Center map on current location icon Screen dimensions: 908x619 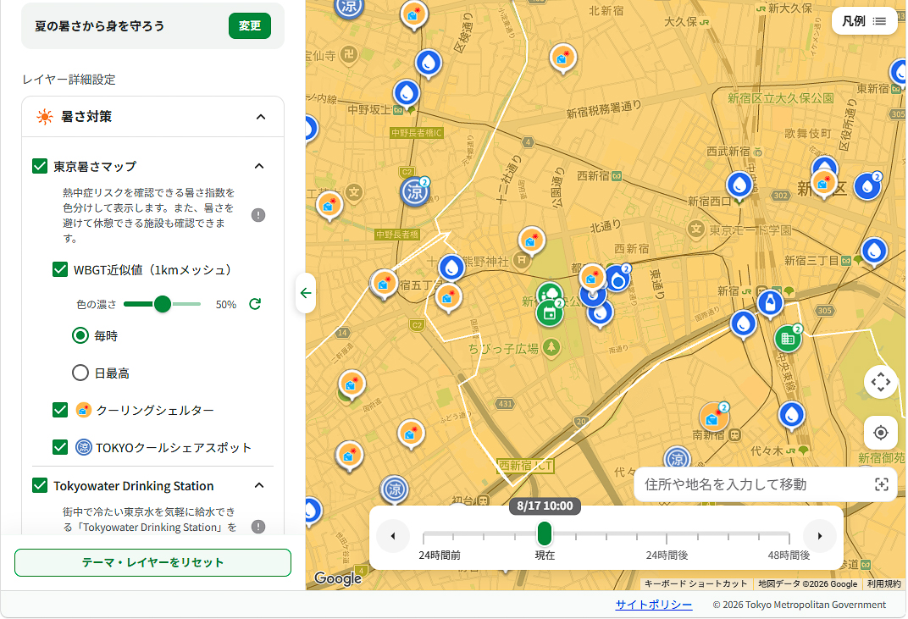[x=881, y=433]
